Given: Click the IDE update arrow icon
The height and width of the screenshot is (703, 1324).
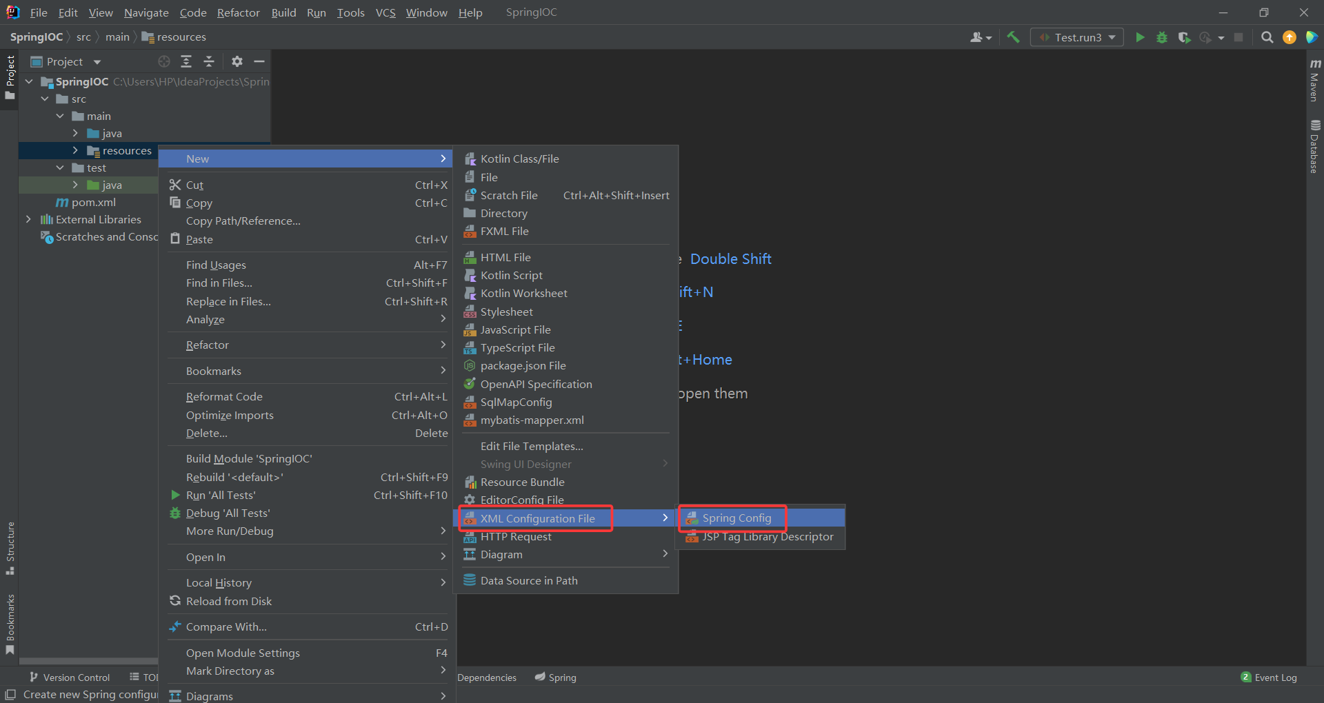Looking at the screenshot, I should coord(1290,37).
